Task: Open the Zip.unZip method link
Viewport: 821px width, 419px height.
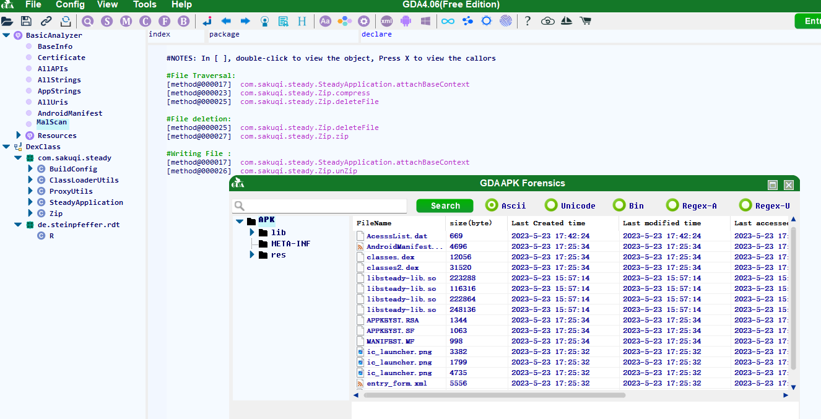Action: (x=298, y=171)
